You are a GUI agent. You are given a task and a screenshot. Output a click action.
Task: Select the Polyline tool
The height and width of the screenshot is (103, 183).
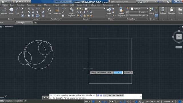click(4, 11)
